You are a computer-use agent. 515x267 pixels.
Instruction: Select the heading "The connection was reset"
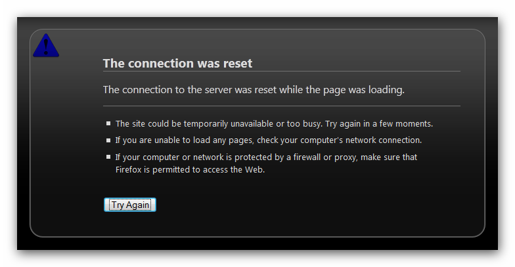(177, 63)
